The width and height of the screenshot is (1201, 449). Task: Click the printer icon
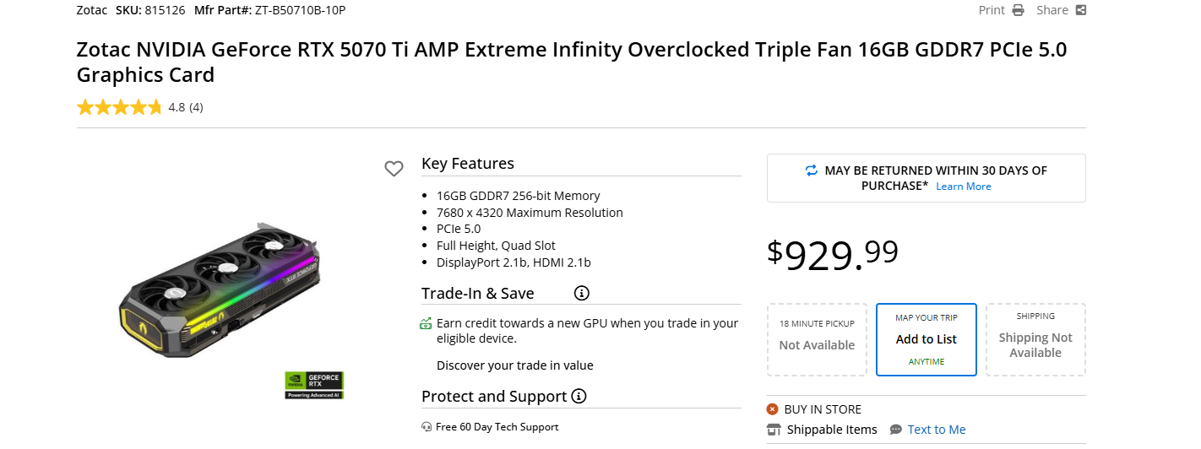pos(1018,10)
